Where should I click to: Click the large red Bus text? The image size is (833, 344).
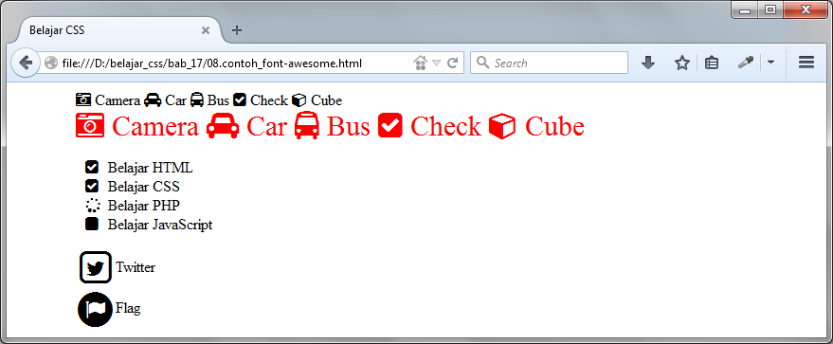[348, 126]
